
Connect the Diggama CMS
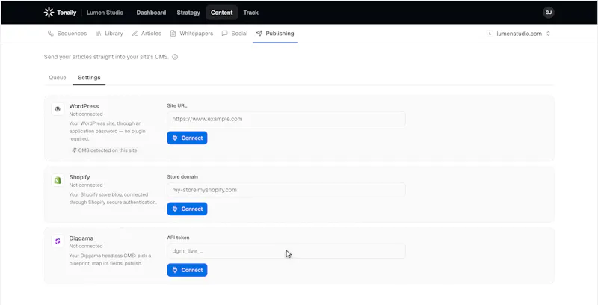[188, 270]
